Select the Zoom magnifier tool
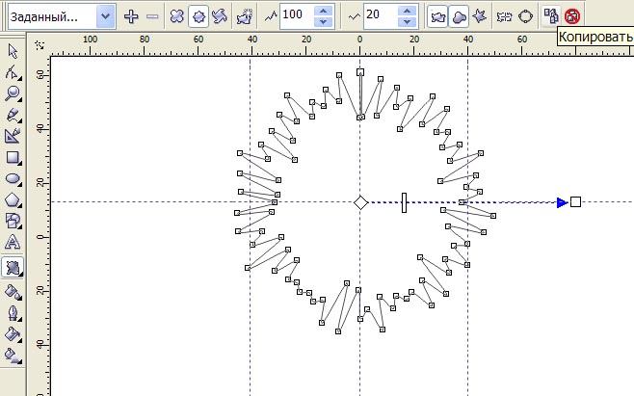Screen dimensions: 634x396 (13, 93)
